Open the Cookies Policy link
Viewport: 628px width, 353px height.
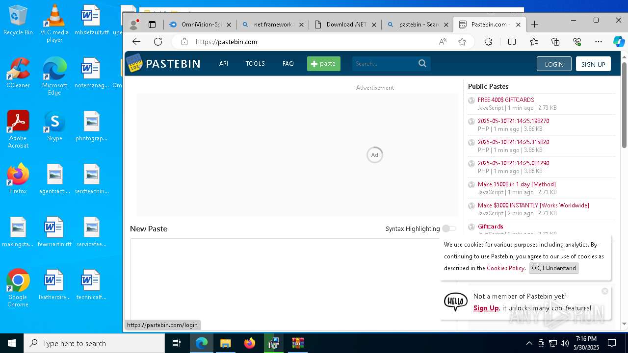click(x=505, y=268)
